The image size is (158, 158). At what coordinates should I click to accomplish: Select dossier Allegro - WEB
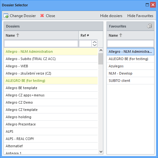pyautogui.click(x=51, y=66)
